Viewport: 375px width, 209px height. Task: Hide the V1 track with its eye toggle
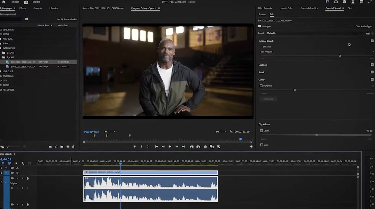pos(17,173)
